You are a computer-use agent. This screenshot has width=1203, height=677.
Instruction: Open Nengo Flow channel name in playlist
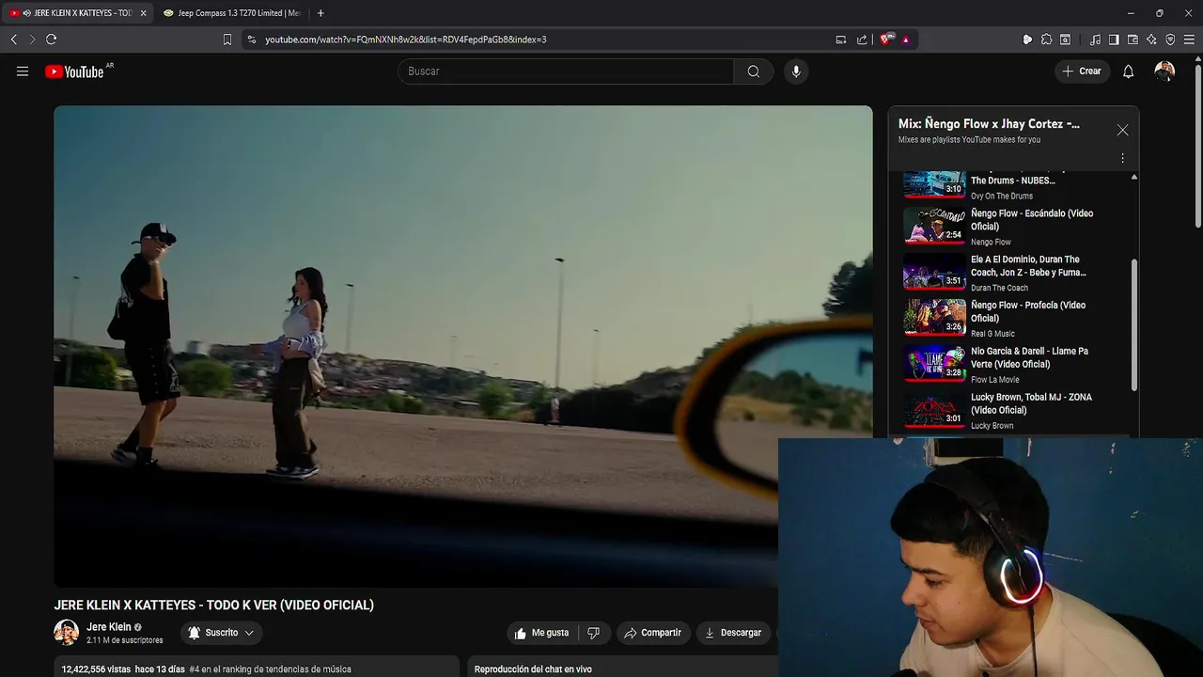(991, 242)
